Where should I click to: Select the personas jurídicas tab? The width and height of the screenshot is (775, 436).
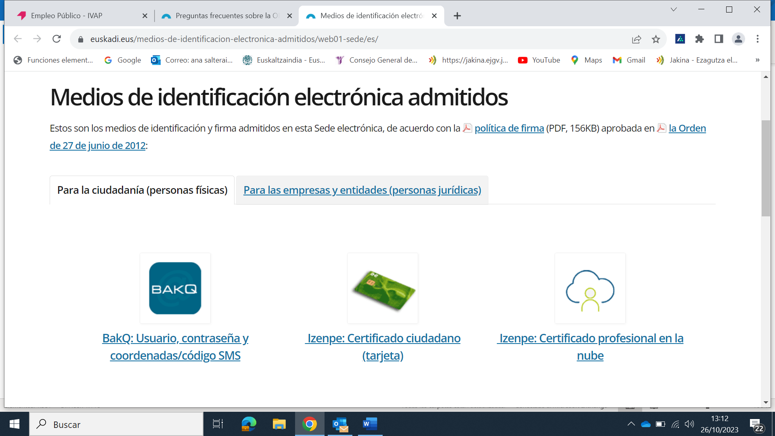pyautogui.click(x=362, y=190)
